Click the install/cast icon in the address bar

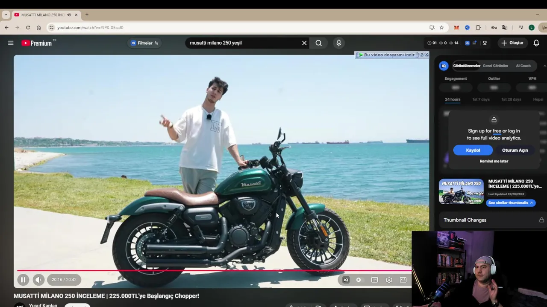432,28
